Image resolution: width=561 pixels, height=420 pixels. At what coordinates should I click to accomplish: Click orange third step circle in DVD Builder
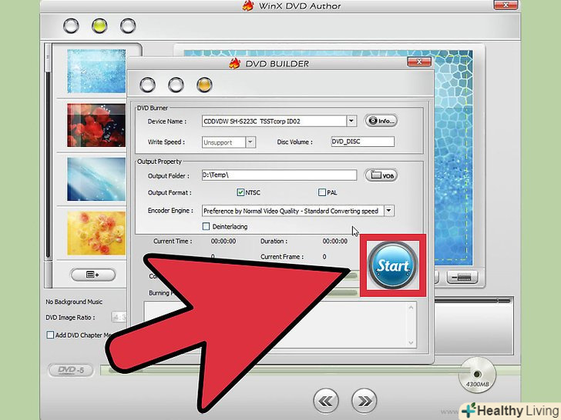204,85
